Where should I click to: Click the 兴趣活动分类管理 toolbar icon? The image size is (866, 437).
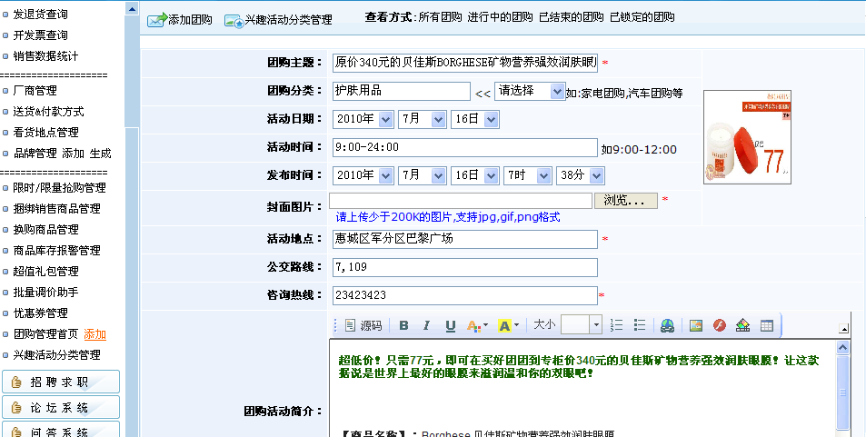(x=234, y=20)
